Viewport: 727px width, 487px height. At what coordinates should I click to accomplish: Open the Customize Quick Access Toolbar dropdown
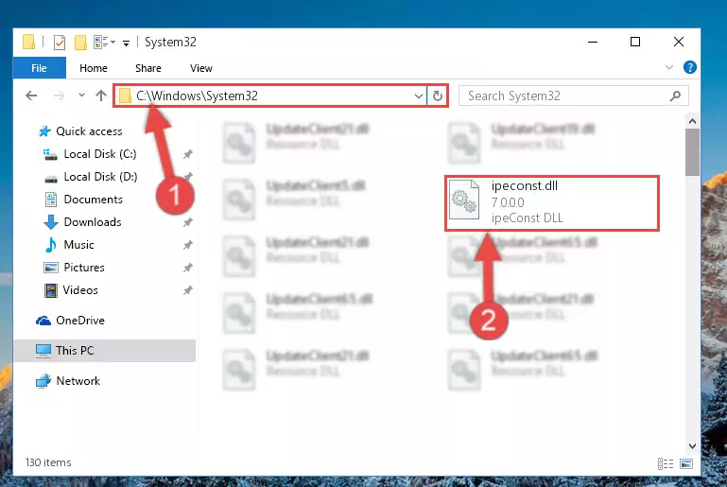(126, 43)
